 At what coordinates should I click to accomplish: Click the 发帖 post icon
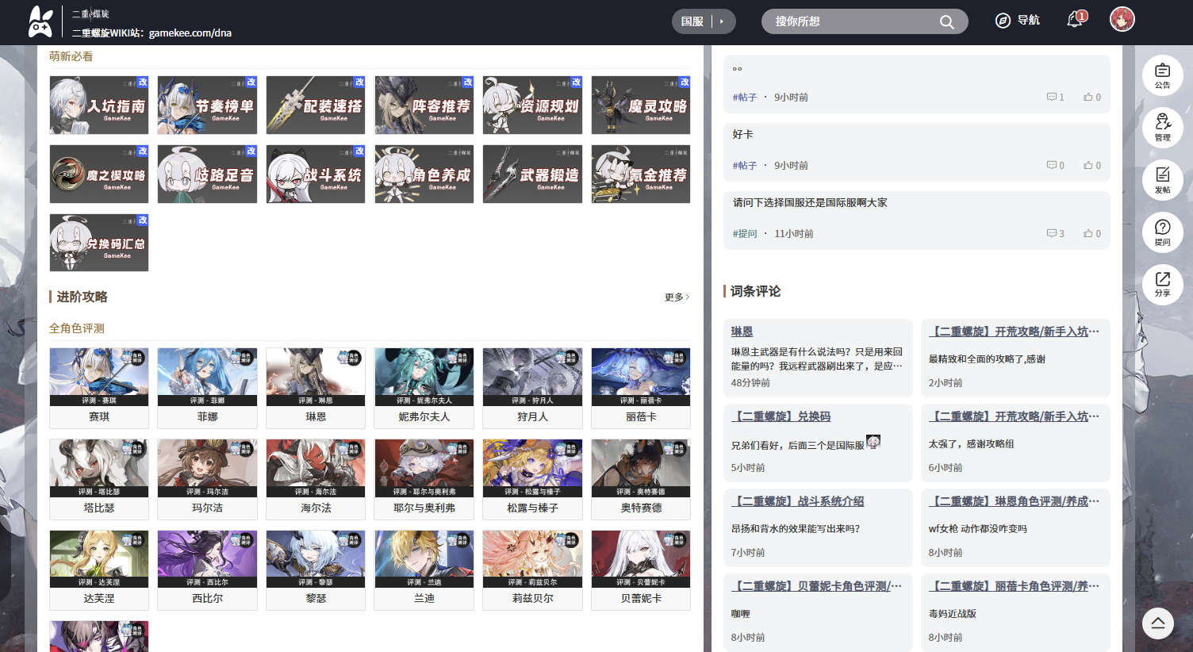(x=1162, y=179)
